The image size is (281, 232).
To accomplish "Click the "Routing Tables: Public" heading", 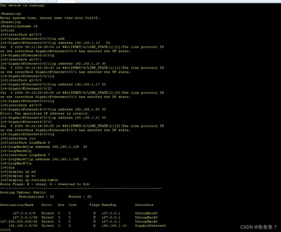I will point(23,192).
